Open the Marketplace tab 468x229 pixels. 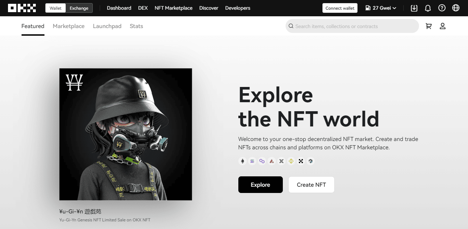(x=68, y=26)
